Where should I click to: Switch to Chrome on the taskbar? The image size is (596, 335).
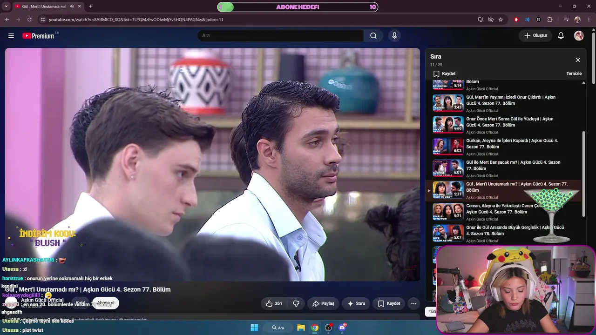(315, 328)
